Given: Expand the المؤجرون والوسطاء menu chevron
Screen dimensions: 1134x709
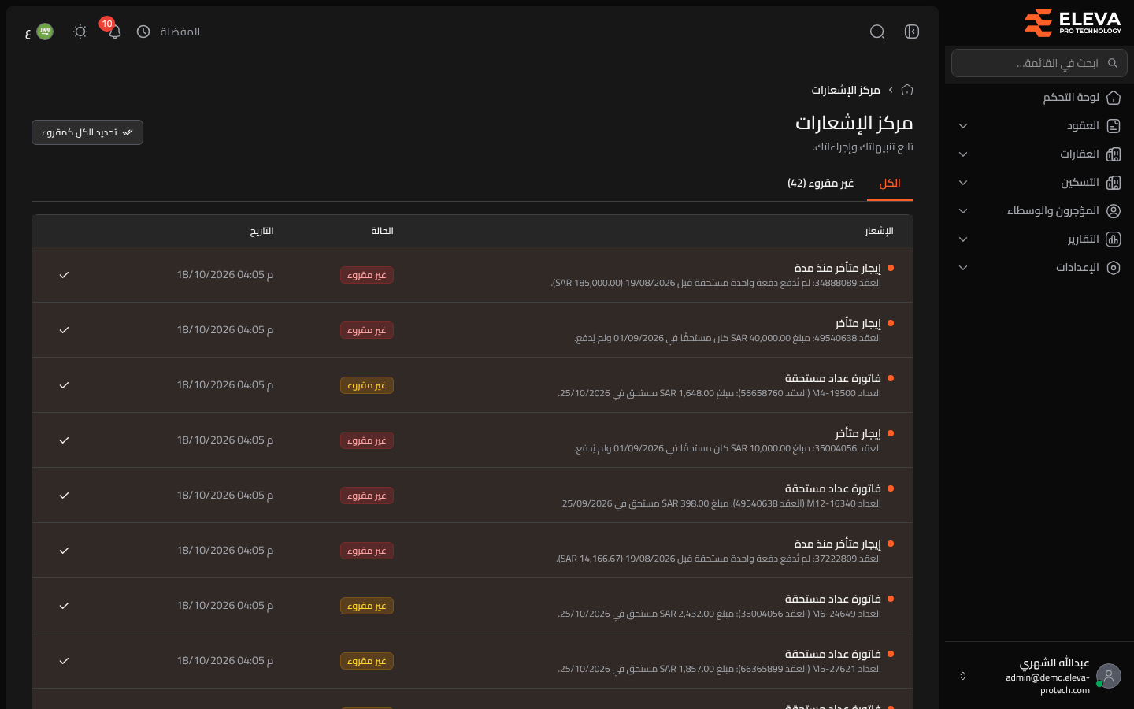Looking at the screenshot, I should (x=963, y=211).
